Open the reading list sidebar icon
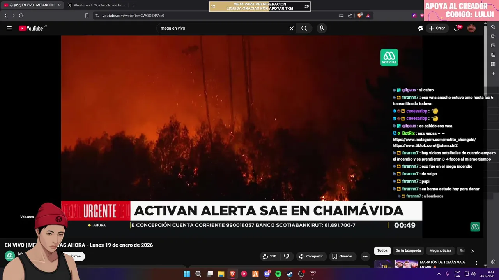 pyautogui.click(x=493, y=64)
